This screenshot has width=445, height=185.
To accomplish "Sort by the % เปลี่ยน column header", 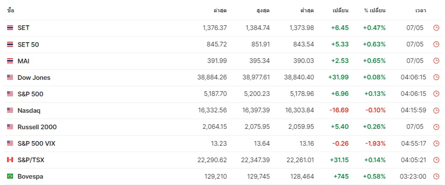I will coord(375,11).
